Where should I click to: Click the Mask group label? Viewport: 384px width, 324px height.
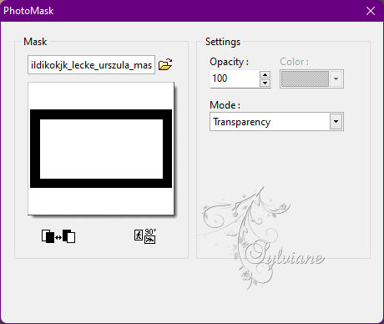(35, 42)
